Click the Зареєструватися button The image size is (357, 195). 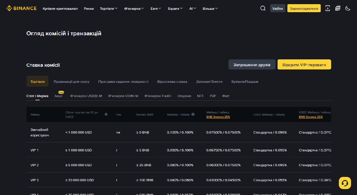(304, 8)
